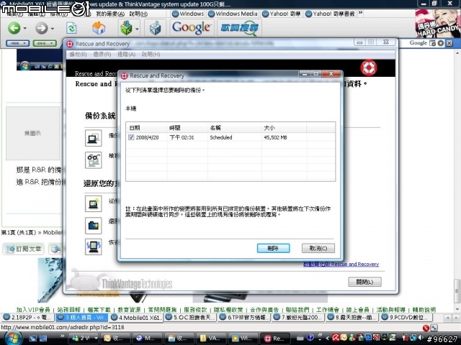Click the backup system computer icon

[93, 138]
